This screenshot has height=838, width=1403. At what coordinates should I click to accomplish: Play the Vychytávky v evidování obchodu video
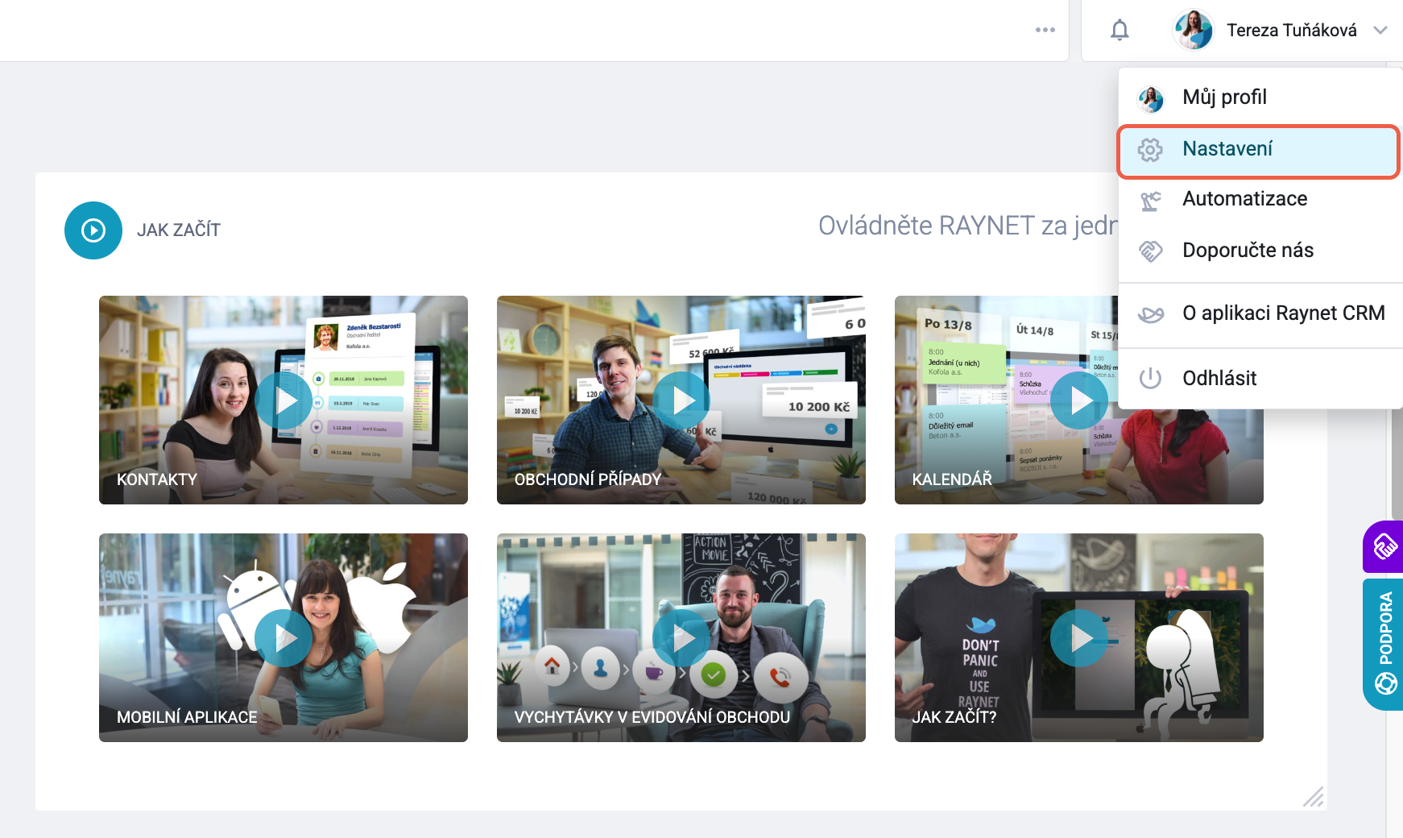tap(681, 638)
